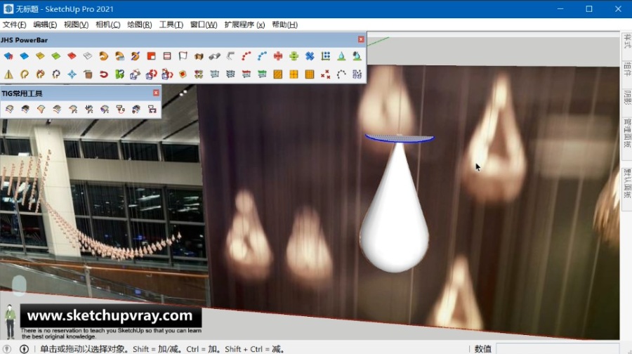
Task: Click the green swap arrows icon
Action: (119, 74)
